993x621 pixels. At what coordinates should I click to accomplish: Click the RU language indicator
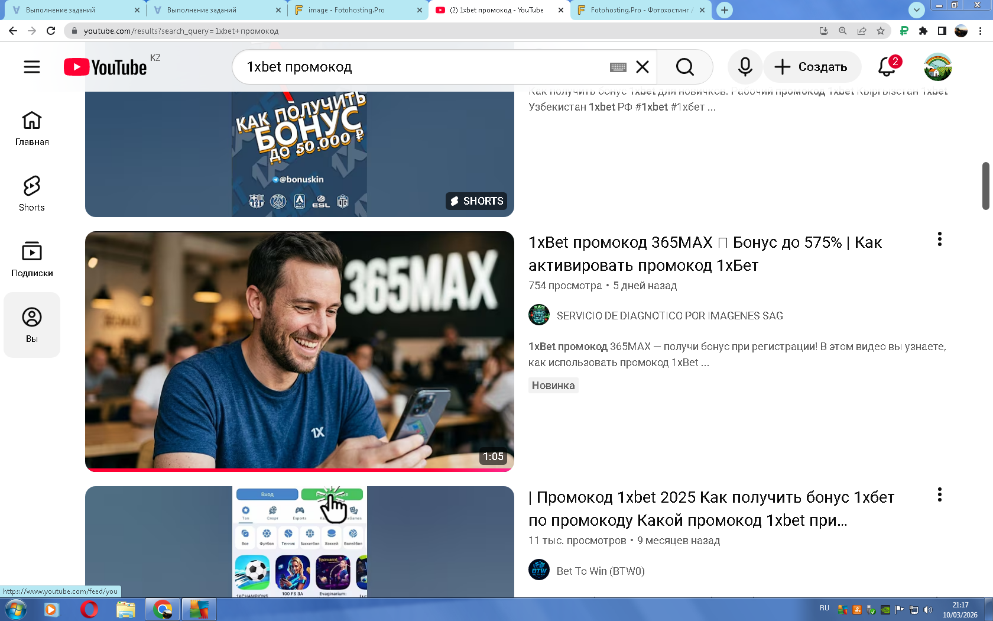pyautogui.click(x=825, y=608)
